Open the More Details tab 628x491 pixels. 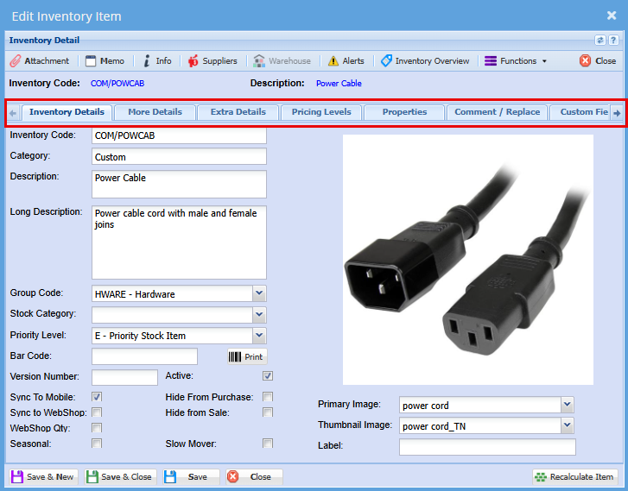(x=155, y=112)
